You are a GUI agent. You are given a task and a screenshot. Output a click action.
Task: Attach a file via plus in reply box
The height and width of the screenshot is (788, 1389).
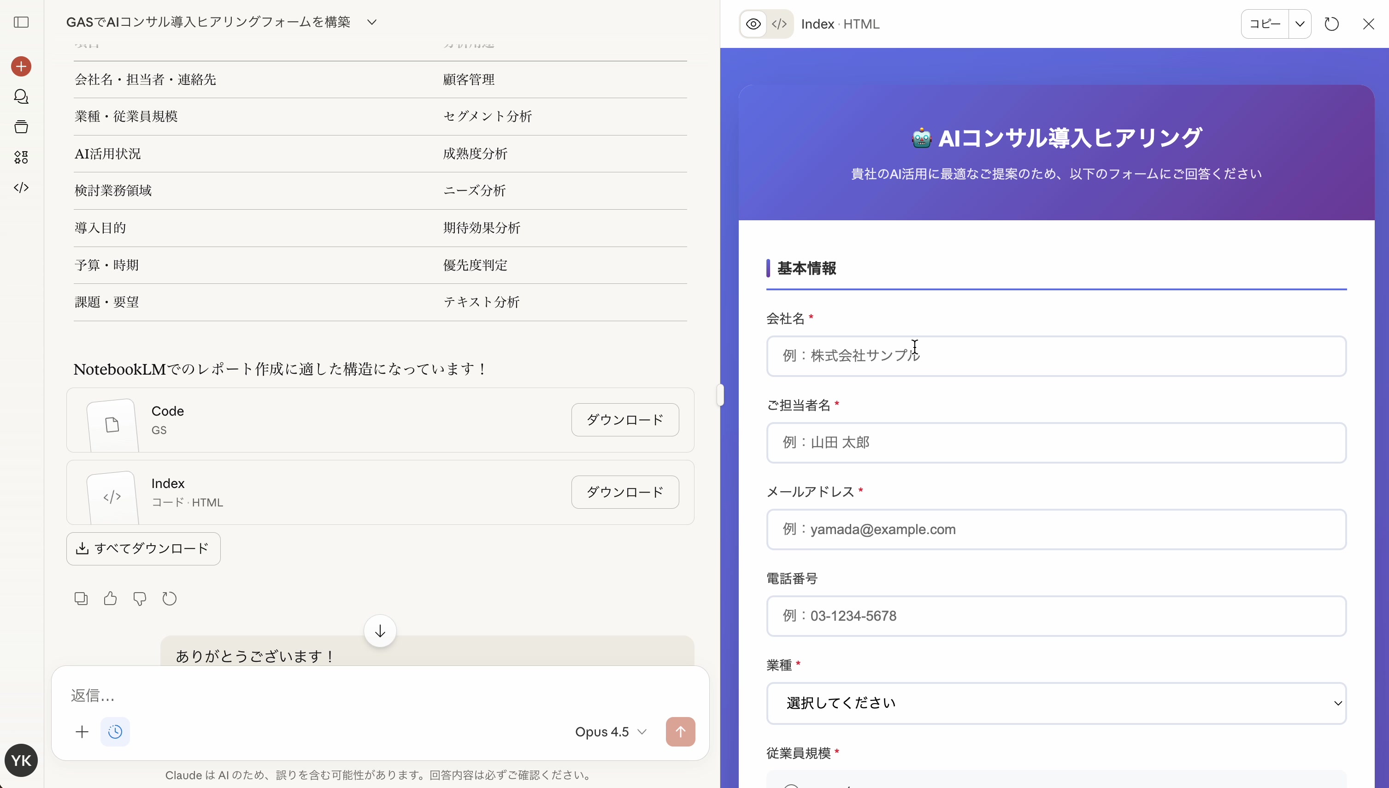coord(81,731)
